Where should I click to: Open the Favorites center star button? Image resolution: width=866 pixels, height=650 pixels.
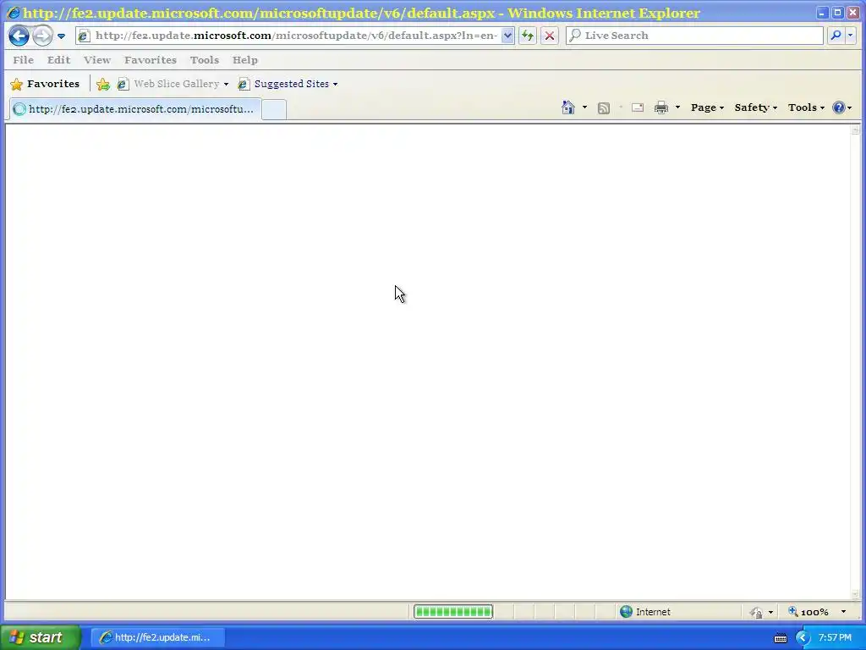(x=46, y=84)
